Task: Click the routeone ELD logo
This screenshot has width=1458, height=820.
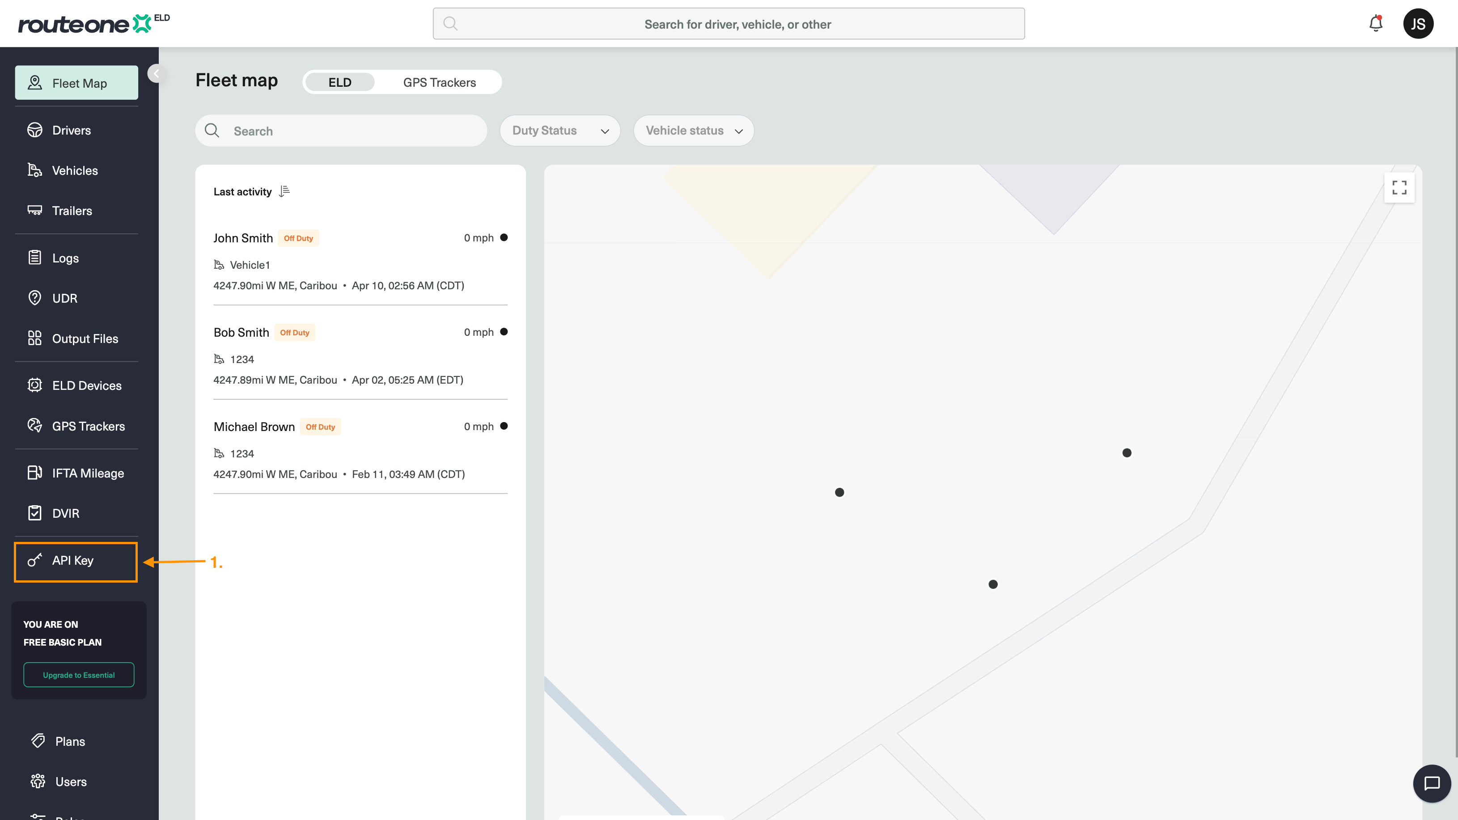Action: pyautogui.click(x=94, y=24)
